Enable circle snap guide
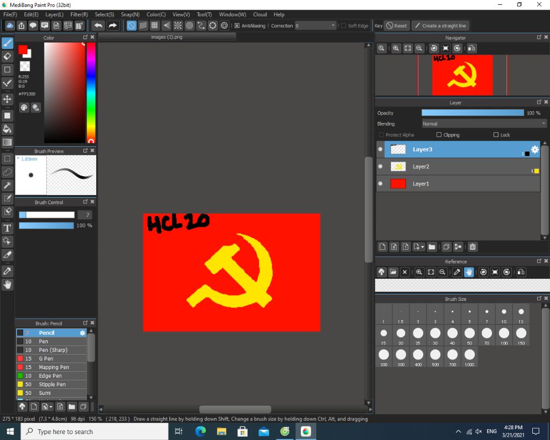The width and height of the screenshot is (550, 440). point(190,26)
